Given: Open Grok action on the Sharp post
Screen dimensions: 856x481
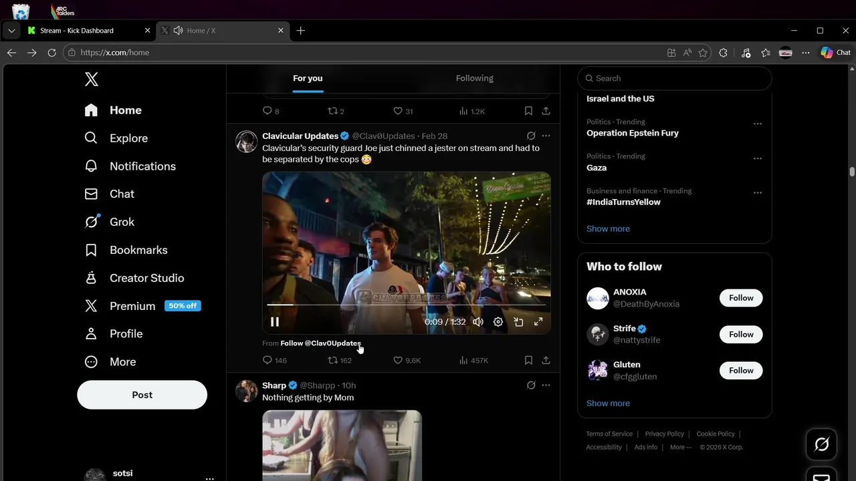Looking at the screenshot, I should tap(531, 385).
